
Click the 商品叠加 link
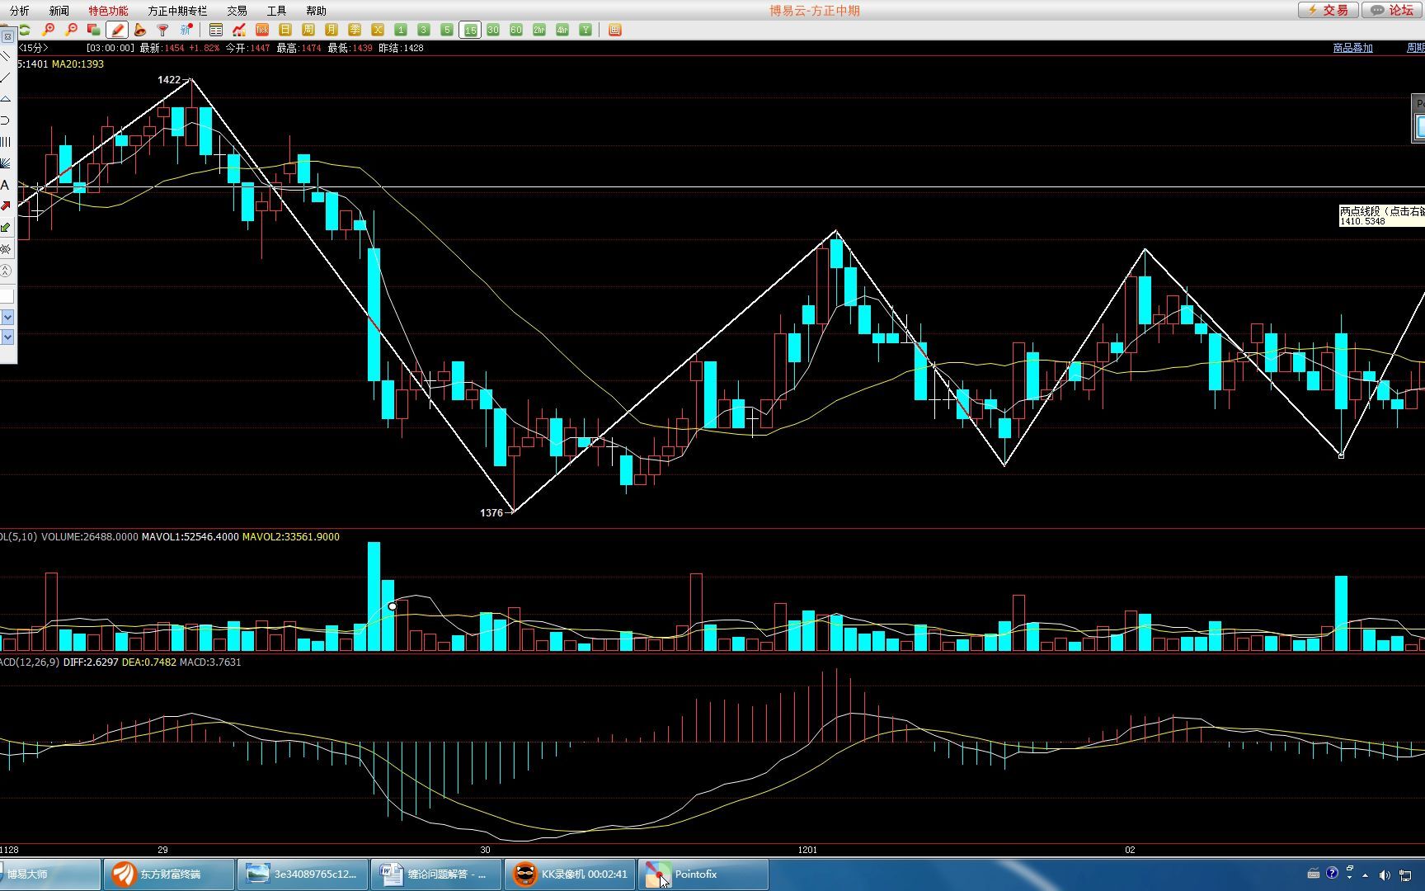tap(1352, 48)
